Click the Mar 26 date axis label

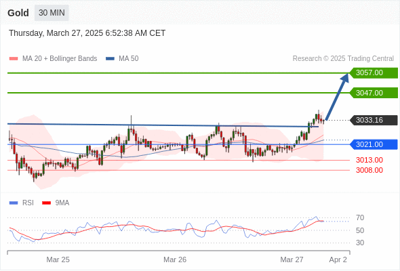pos(175,259)
